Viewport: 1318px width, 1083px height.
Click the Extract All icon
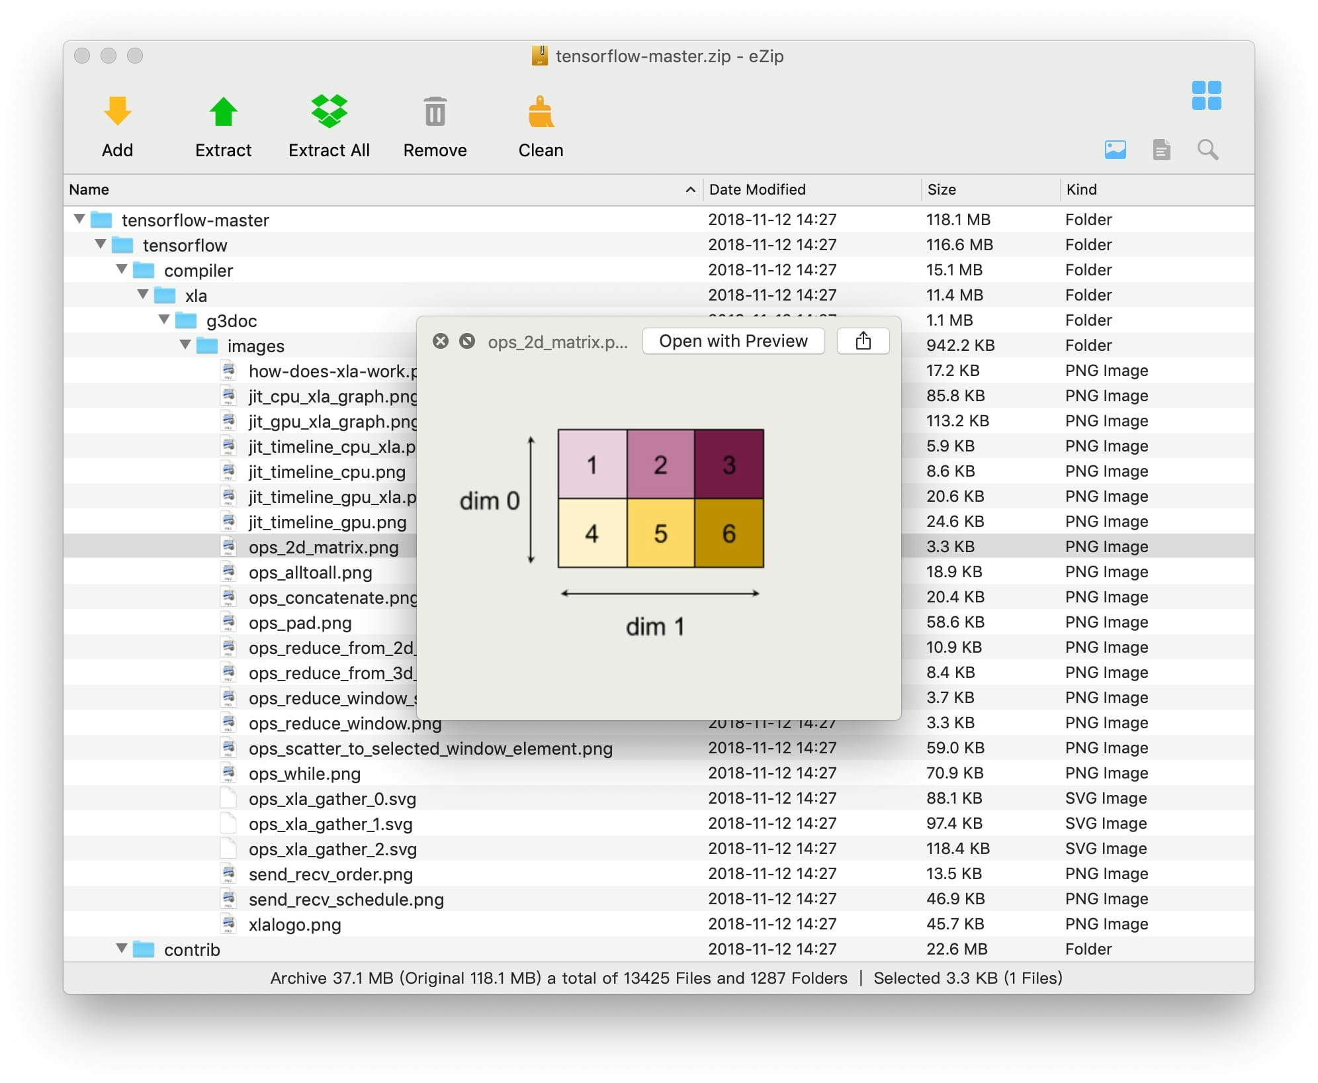(x=328, y=113)
